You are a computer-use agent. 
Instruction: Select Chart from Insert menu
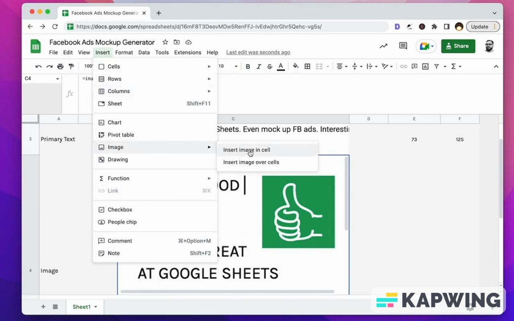pos(155,122)
